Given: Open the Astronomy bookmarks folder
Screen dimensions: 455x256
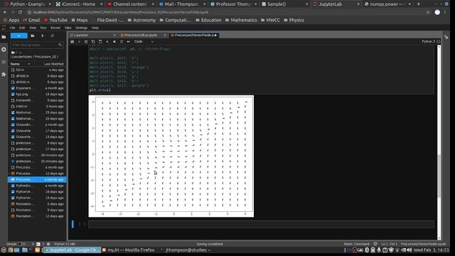Looking at the screenshot, I should (x=141, y=20).
